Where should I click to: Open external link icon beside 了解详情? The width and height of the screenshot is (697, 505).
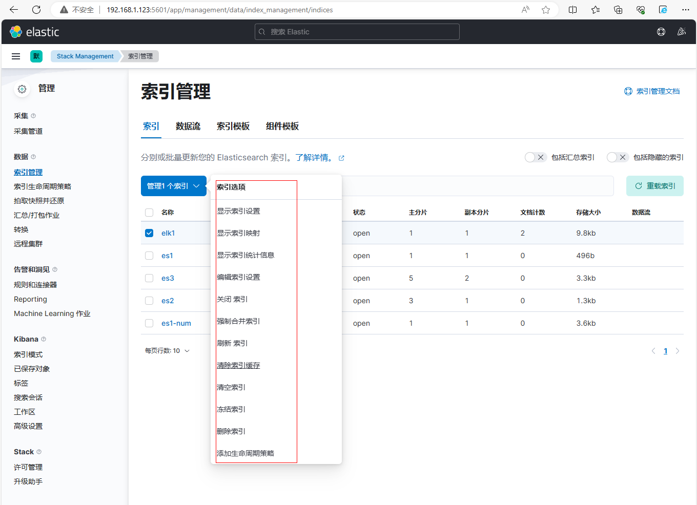[x=341, y=158]
